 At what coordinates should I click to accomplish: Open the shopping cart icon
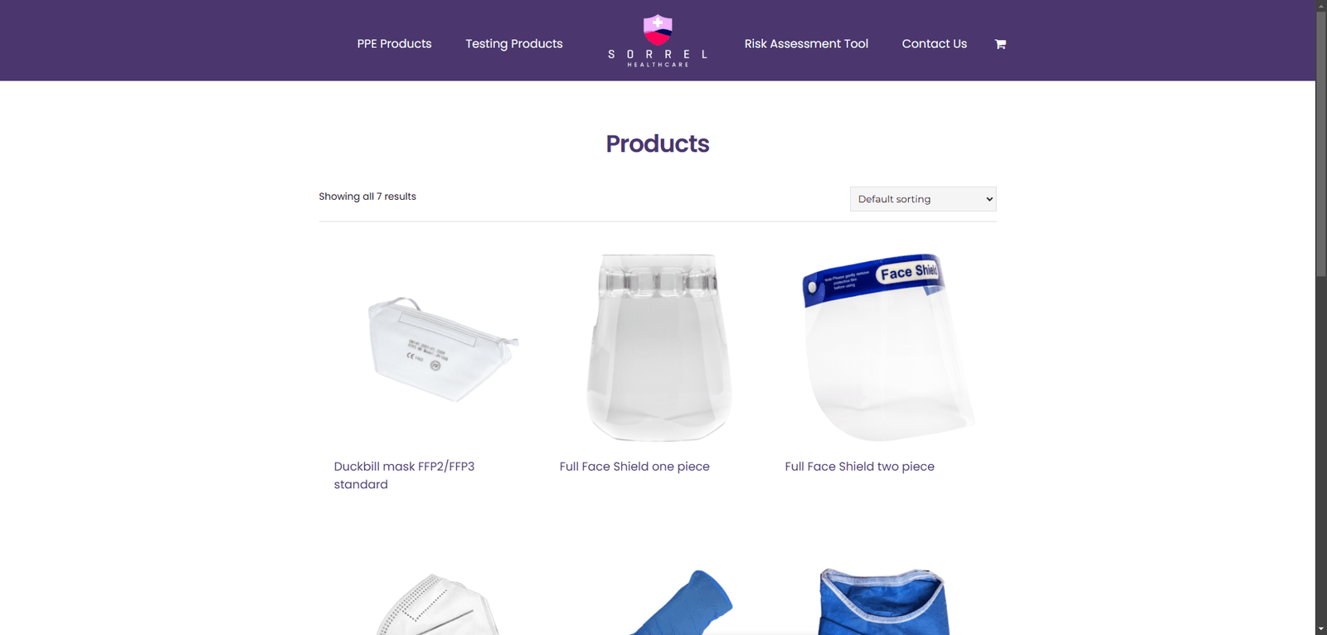[1000, 44]
